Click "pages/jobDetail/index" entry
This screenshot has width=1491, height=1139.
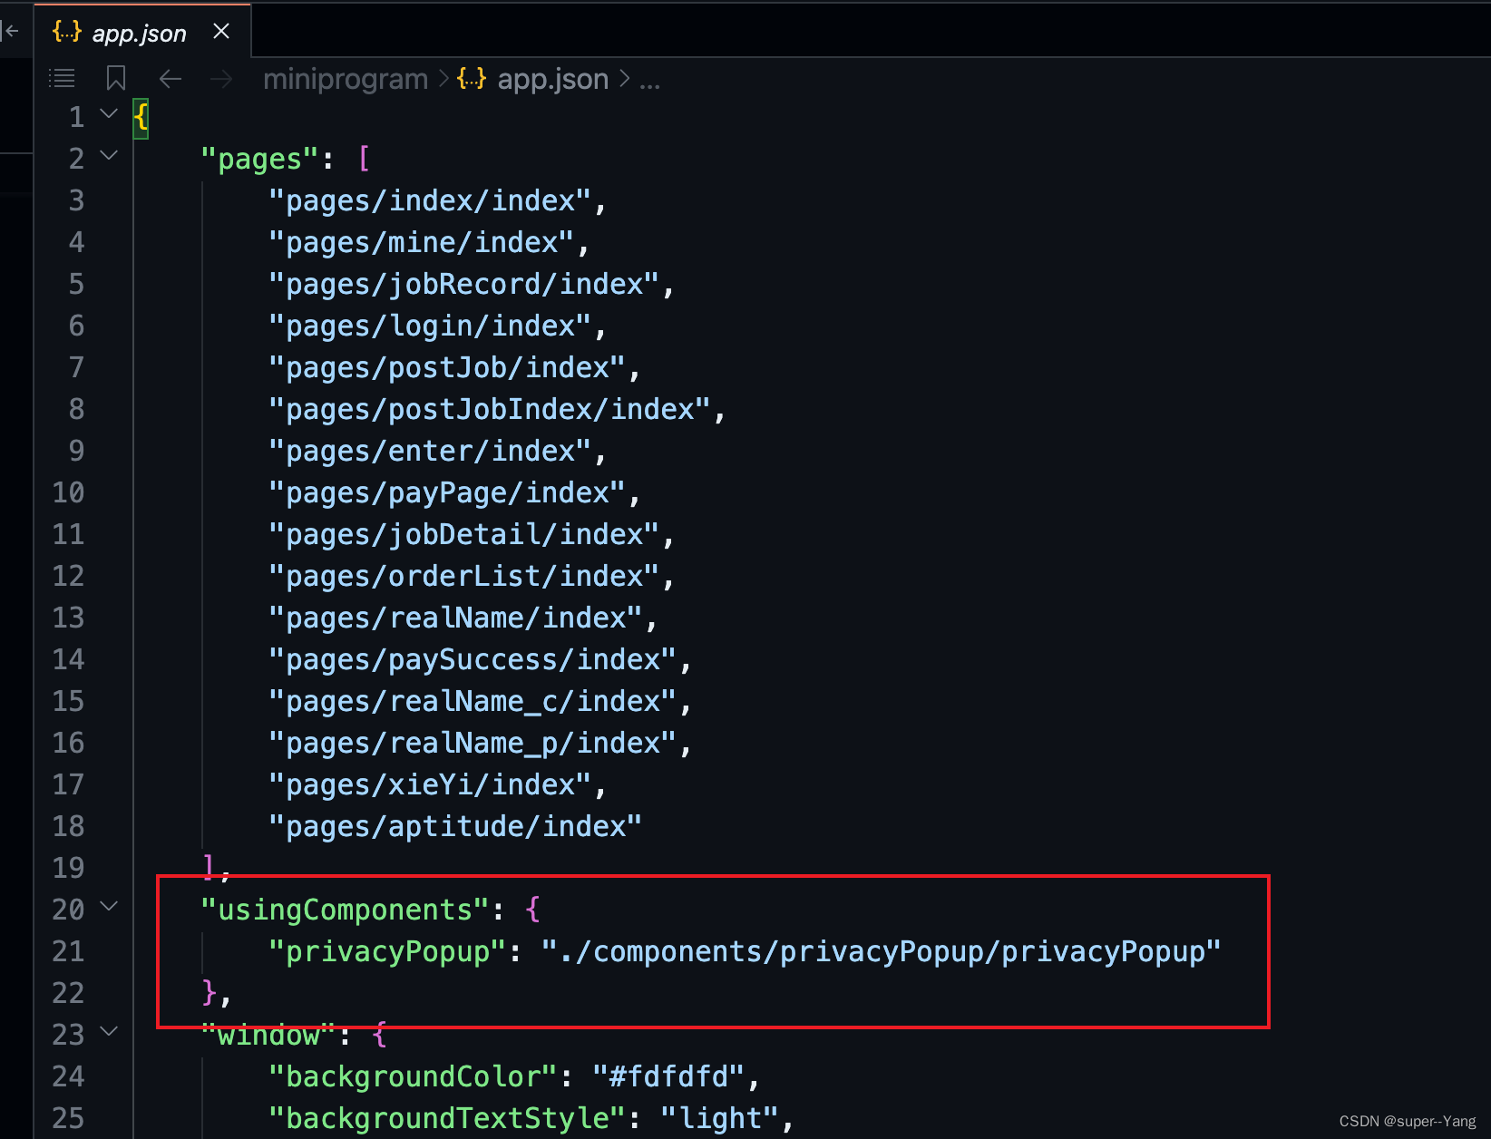pyautogui.click(x=464, y=535)
